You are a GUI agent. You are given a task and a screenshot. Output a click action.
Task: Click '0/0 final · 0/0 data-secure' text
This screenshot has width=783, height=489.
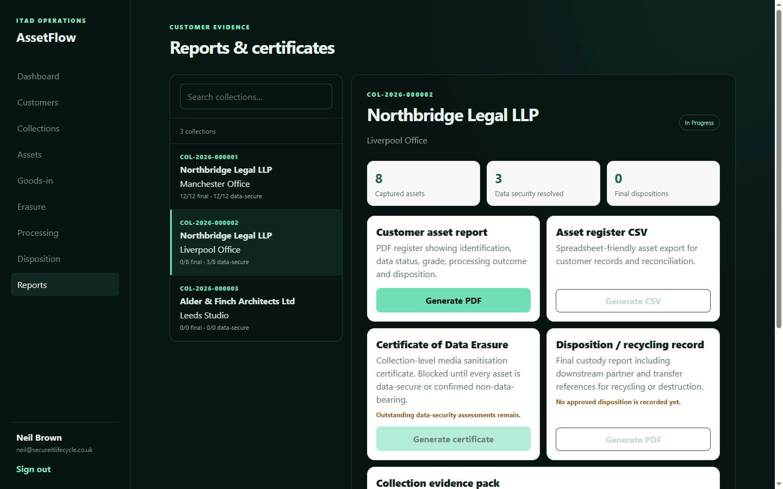point(214,328)
